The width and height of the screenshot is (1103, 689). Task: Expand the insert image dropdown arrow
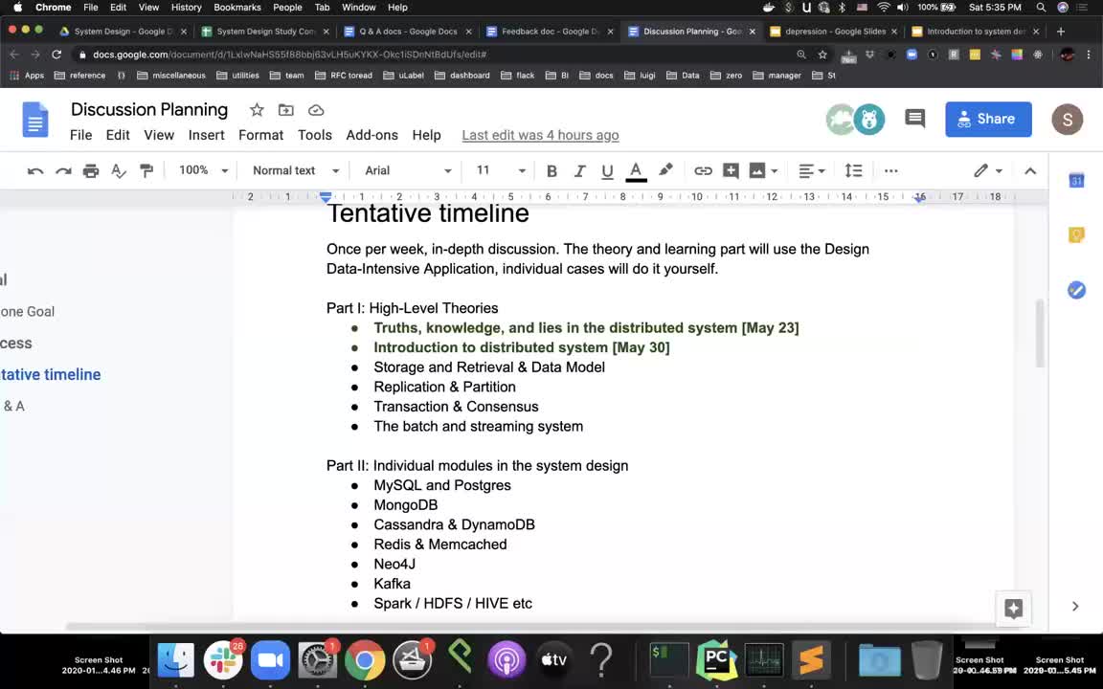[x=775, y=171]
